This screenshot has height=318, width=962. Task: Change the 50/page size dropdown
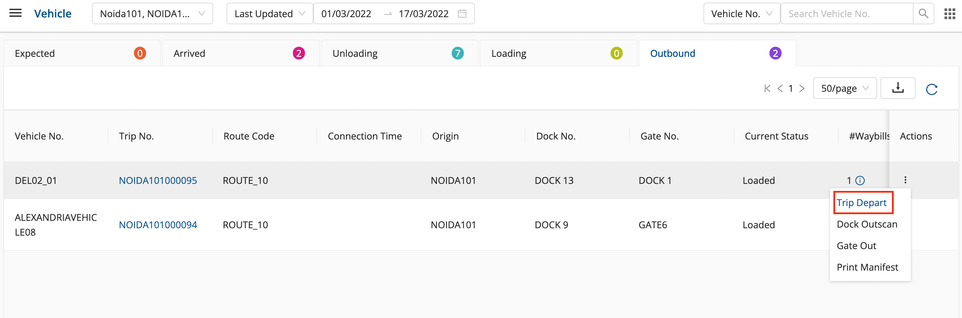(845, 88)
